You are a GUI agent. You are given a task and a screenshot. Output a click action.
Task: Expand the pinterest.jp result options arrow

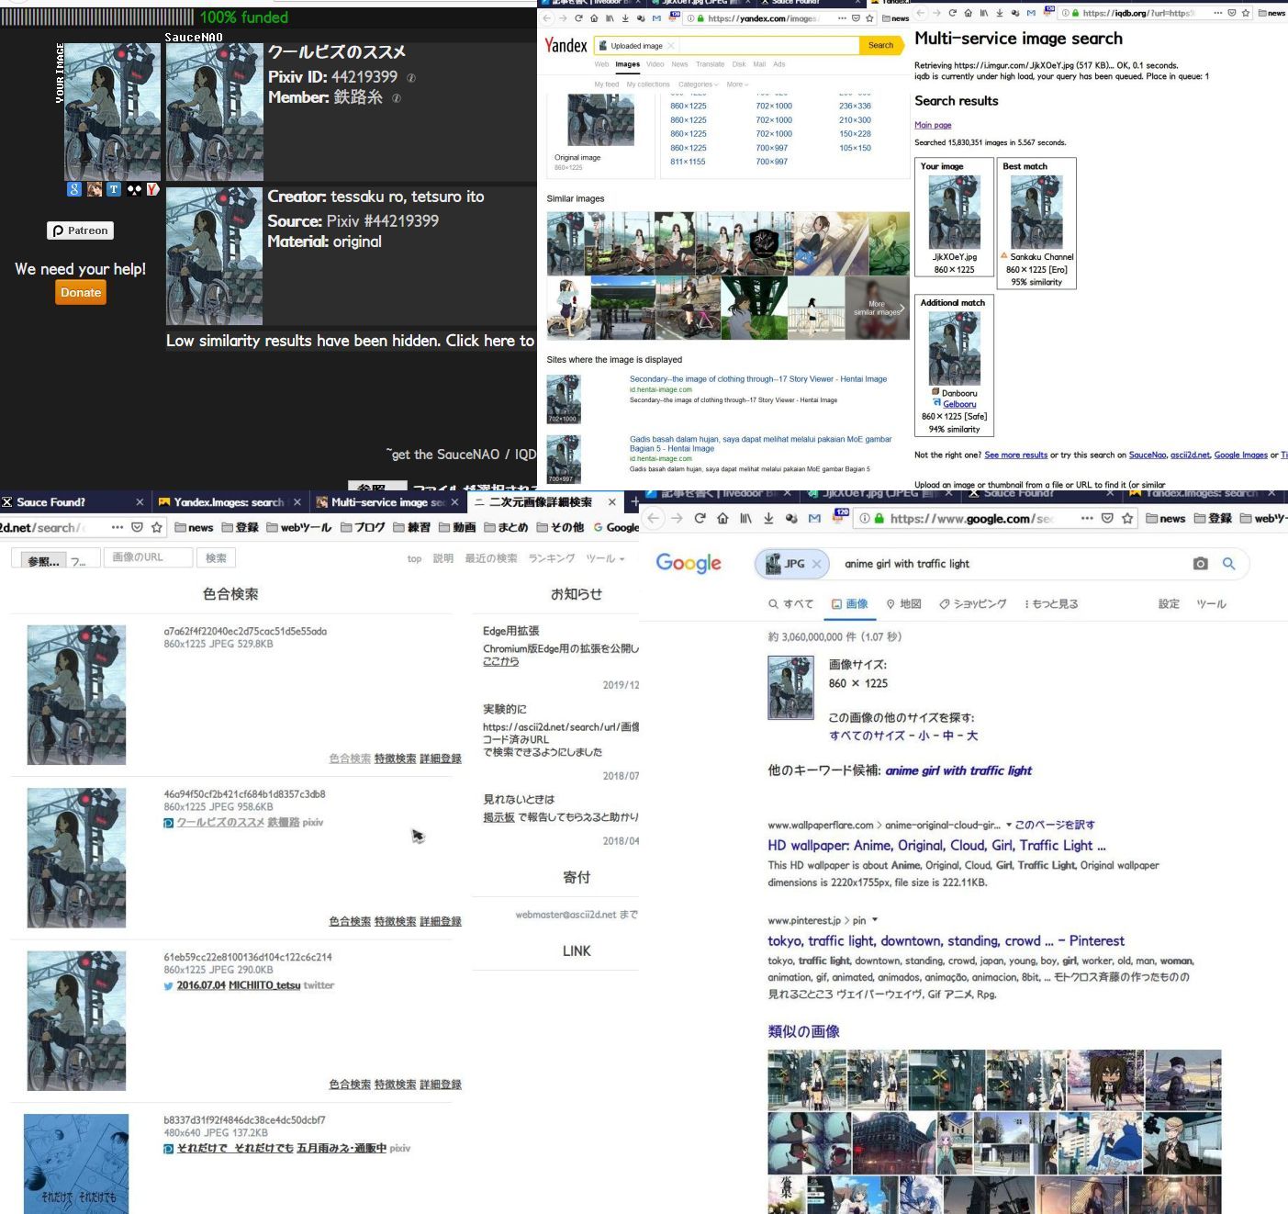[x=875, y=920]
